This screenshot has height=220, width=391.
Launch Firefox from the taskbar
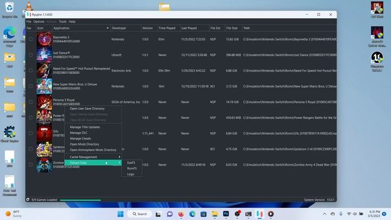click(181, 214)
